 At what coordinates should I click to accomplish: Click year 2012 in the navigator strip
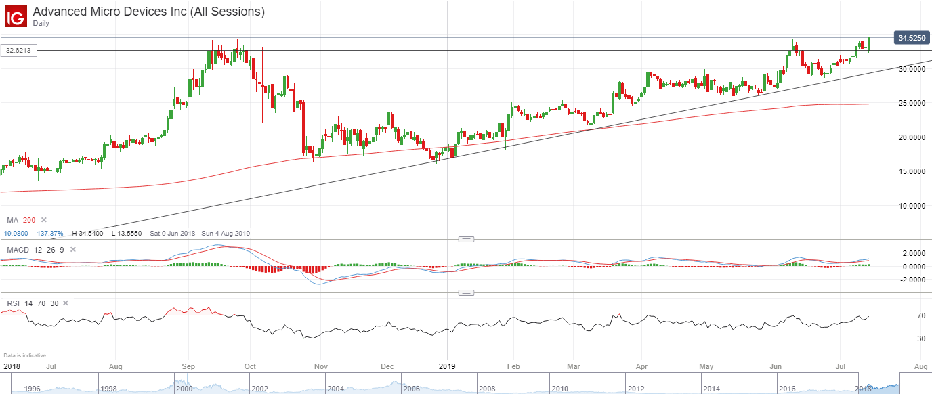(636, 389)
